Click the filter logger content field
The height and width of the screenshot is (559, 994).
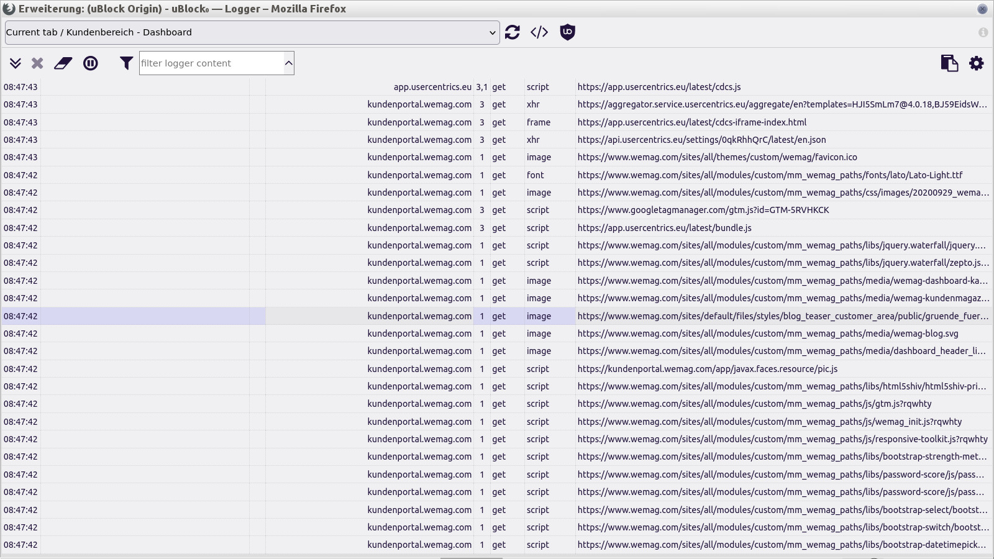211,63
